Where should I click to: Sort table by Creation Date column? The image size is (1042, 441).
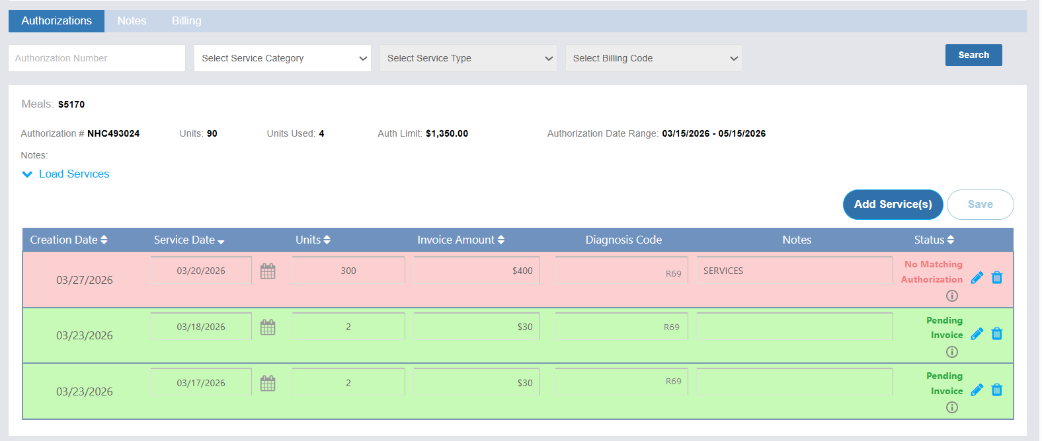(x=69, y=240)
